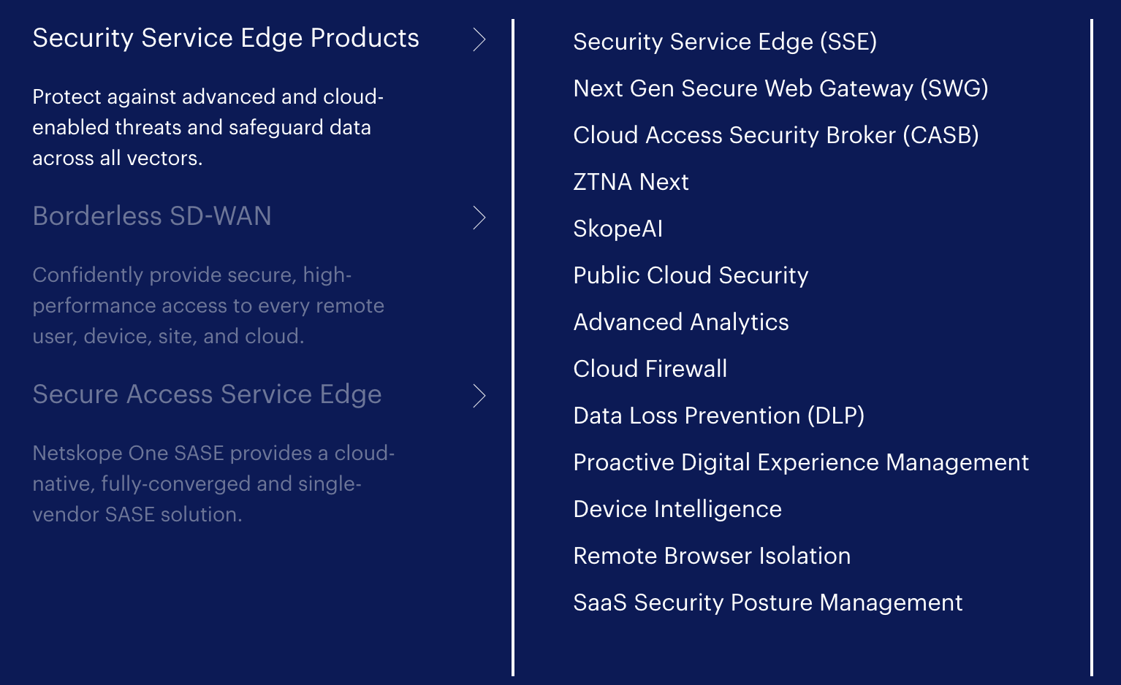The height and width of the screenshot is (685, 1121).
Task: Open the Cloud Firewall page
Action: 650,369
